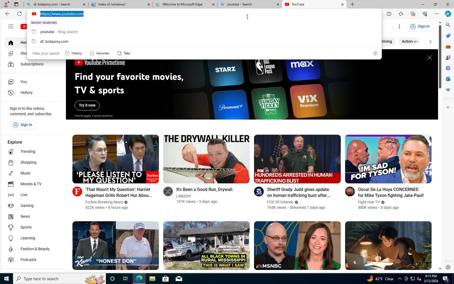Click 'Try it now' Primetime button
Image resolution: width=454 pixels, height=284 pixels.
coord(87,105)
